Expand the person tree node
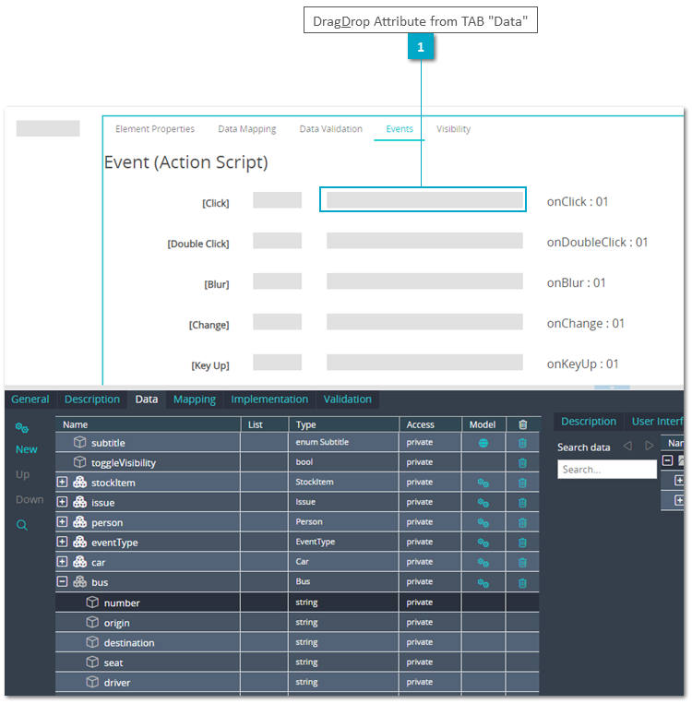The height and width of the screenshot is (704, 692). point(62,521)
